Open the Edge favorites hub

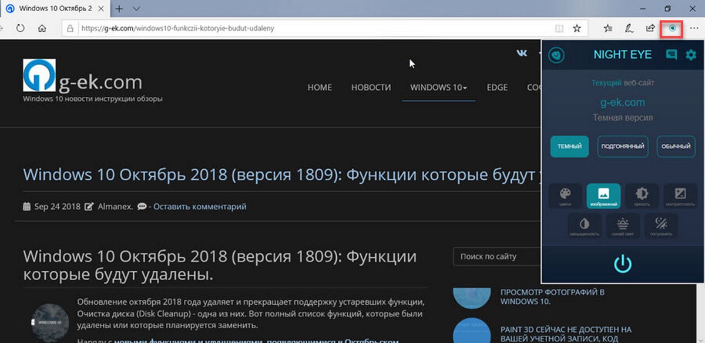(x=608, y=28)
